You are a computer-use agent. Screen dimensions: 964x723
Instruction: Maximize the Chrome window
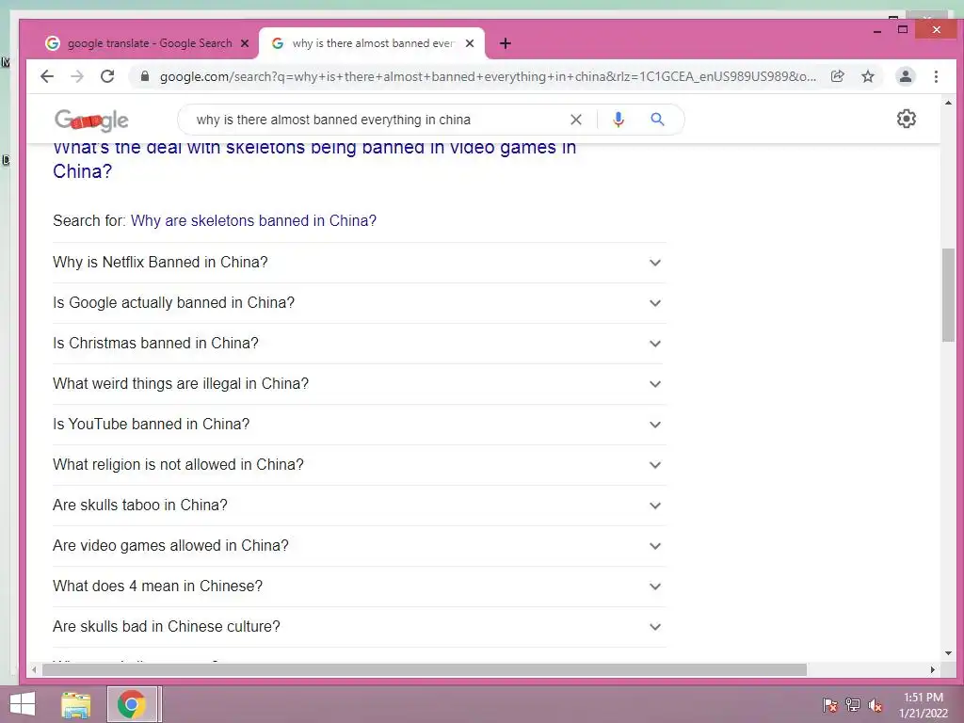click(x=903, y=29)
